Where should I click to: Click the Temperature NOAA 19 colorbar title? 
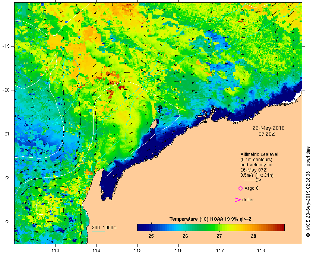point(211,219)
